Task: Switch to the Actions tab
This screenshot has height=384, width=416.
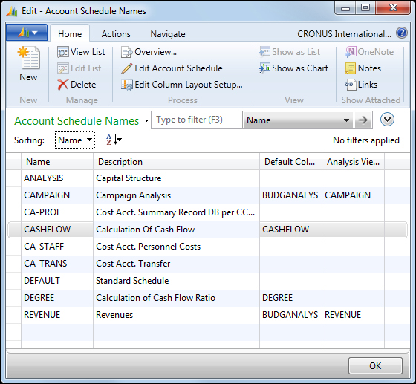Action: [x=116, y=34]
